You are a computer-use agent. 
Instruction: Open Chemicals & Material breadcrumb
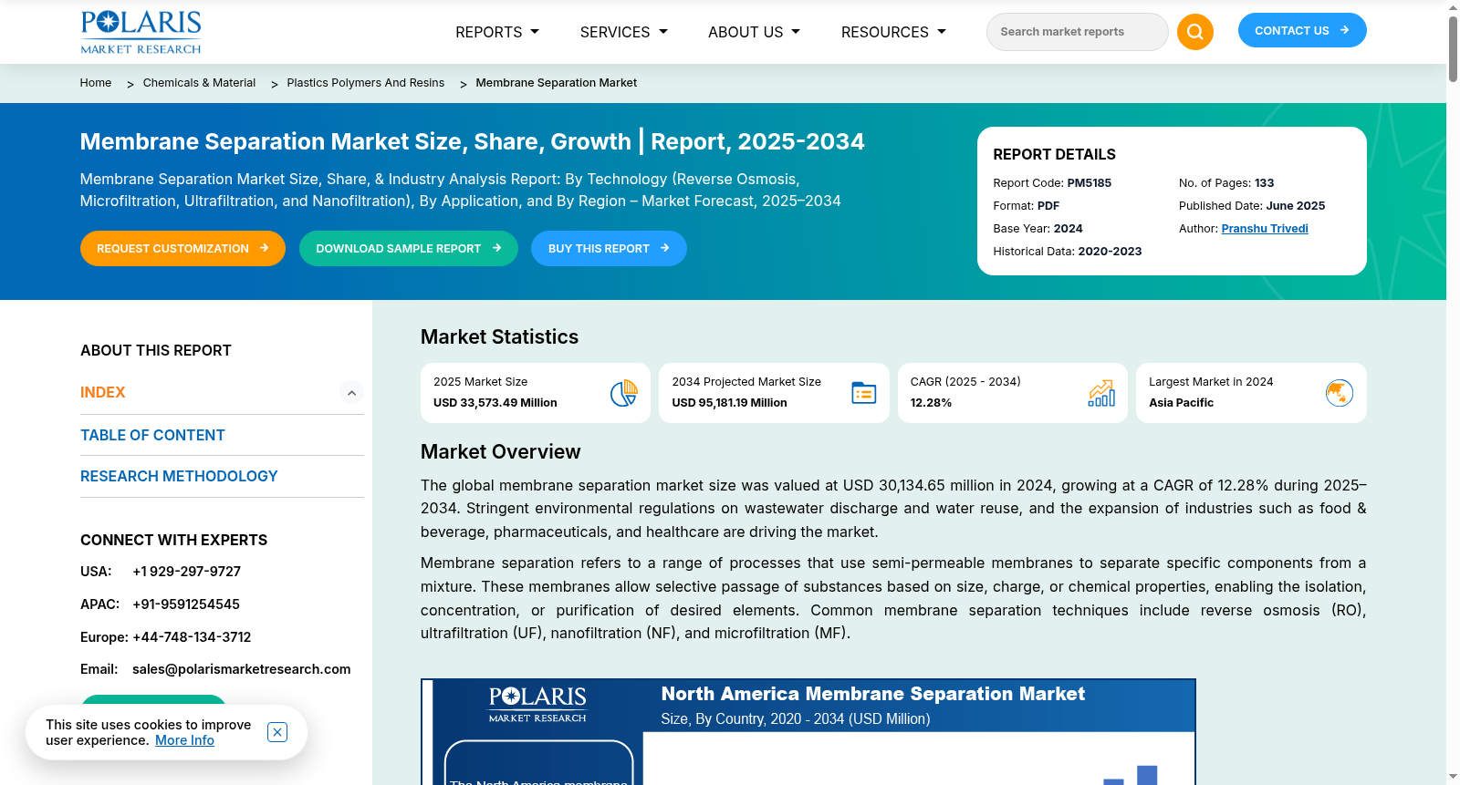[x=199, y=83]
